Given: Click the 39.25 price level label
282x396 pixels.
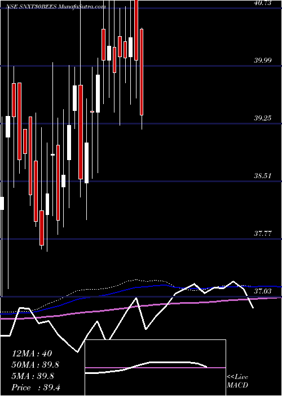Looking at the screenshot, I should click(x=263, y=118).
